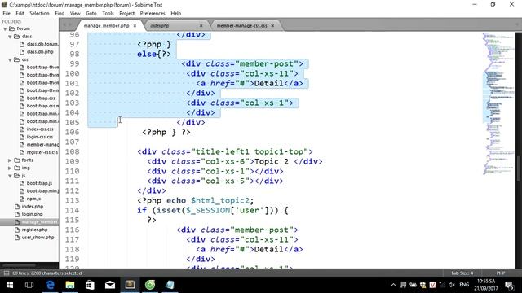Viewport: 522px width, 293px height.
Task: Open register.php in the sidebar
Action: [34, 230]
